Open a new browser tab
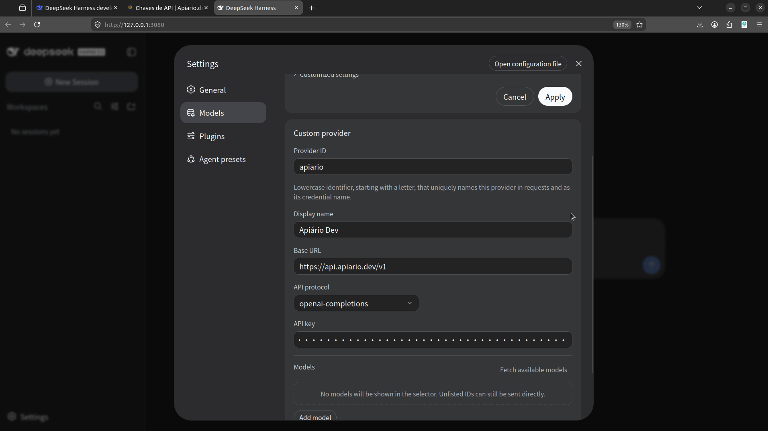 click(312, 8)
